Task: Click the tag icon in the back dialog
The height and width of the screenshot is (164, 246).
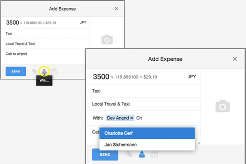Action: (x=35, y=71)
